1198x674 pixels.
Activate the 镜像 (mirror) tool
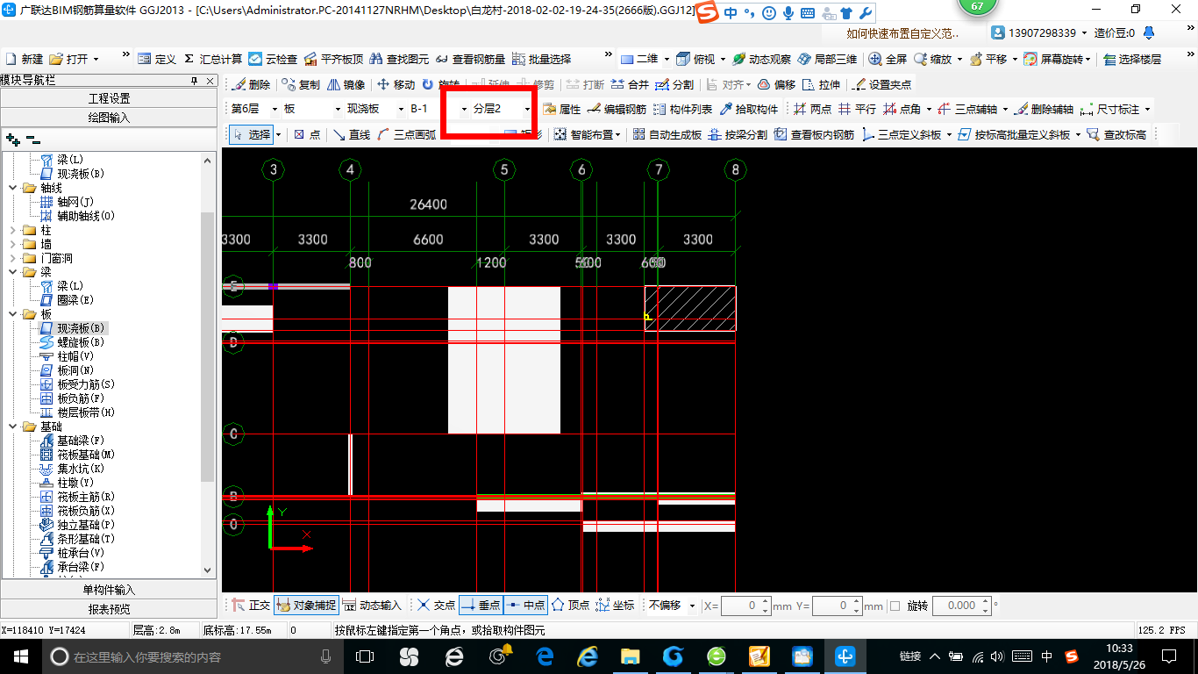click(346, 85)
